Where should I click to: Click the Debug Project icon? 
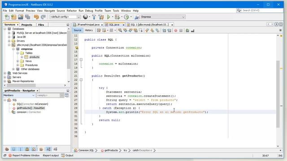coord(117,17)
